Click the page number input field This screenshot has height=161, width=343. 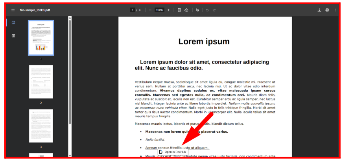click(x=133, y=10)
